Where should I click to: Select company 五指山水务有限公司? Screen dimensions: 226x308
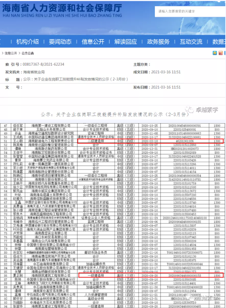click(51, 129)
